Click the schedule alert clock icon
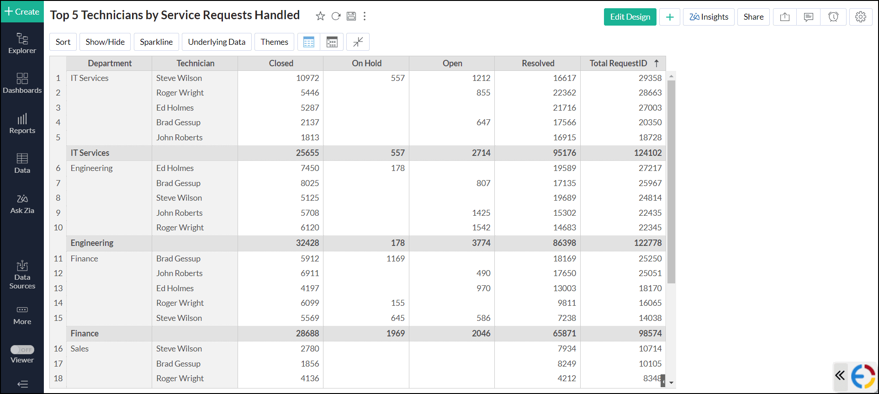Viewport: 879px width, 394px height. (833, 17)
